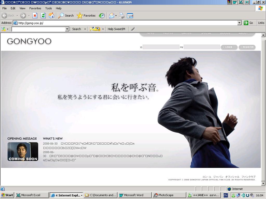Viewport: 266px width, 199px height.
Task: Click the PW password field
Action: 202,47
